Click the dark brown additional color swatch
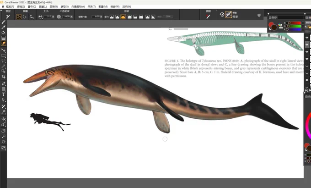This screenshot has height=188, width=311. pos(274,27)
